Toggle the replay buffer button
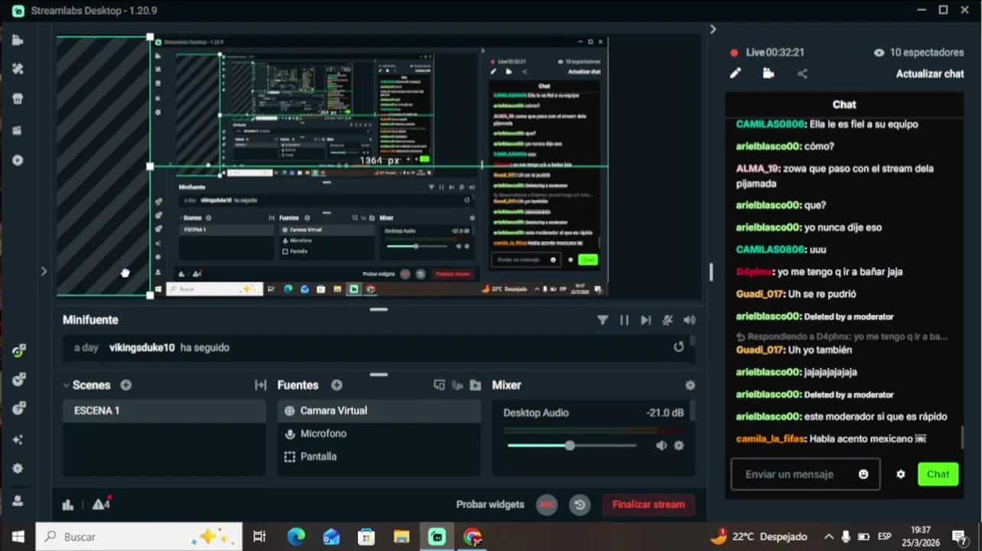The image size is (982, 551). point(580,504)
